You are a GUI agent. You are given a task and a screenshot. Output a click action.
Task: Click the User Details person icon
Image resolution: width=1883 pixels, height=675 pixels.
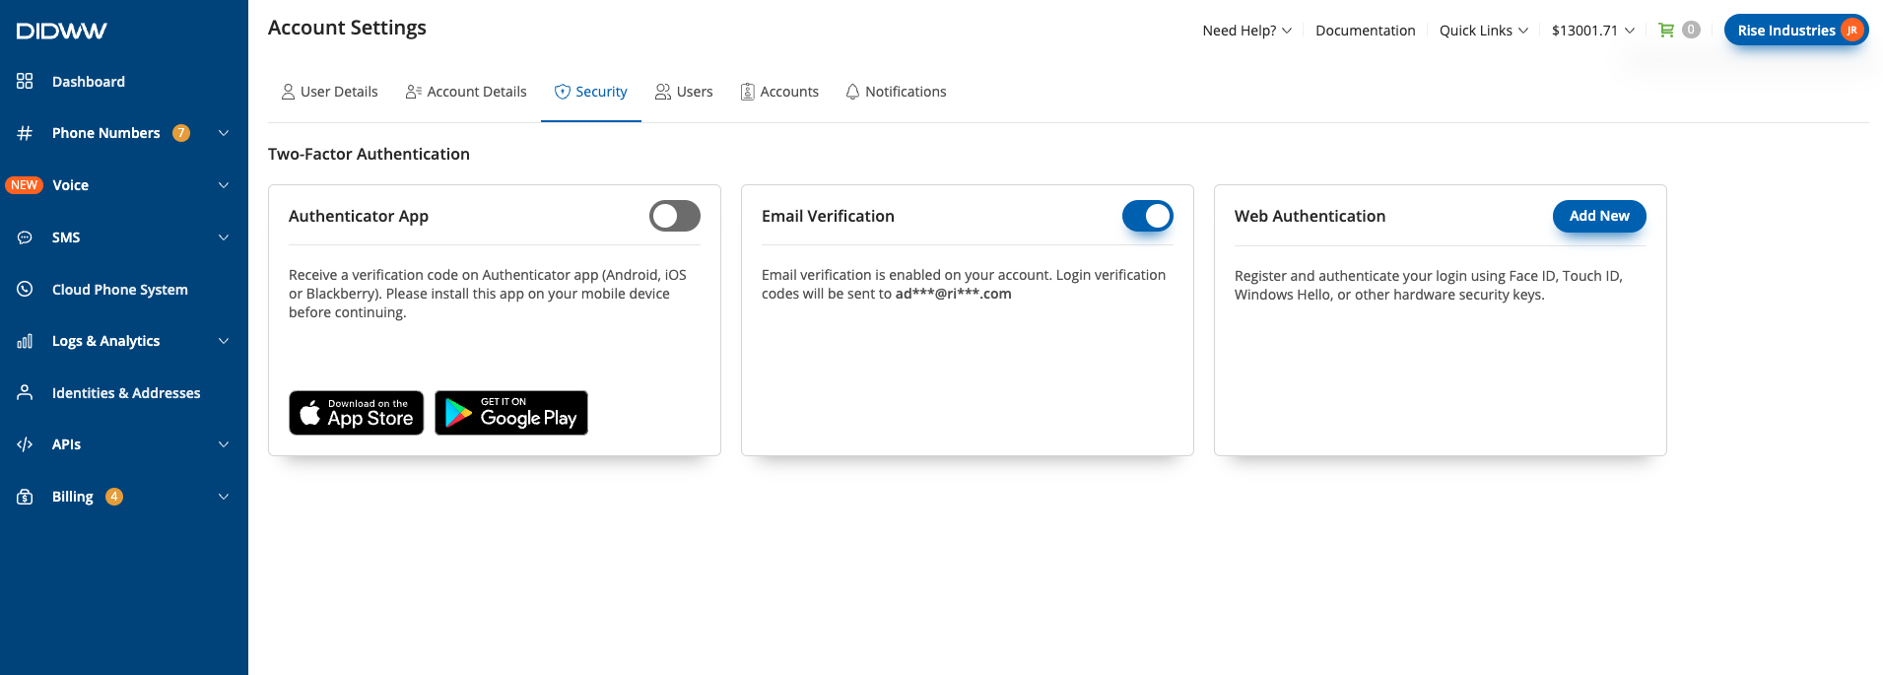pyautogui.click(x=288, y=92)
